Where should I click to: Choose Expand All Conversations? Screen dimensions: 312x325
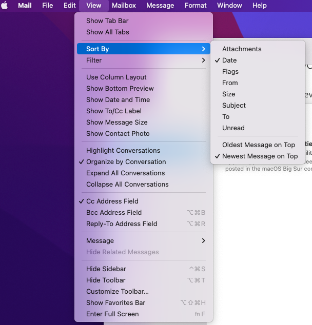click(144, 173)
